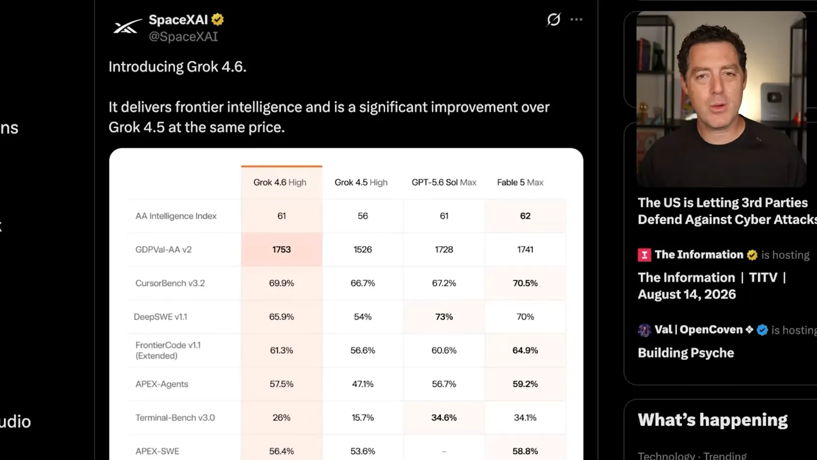
Task: Click The Information red logo icon
Action: (644, 255)
